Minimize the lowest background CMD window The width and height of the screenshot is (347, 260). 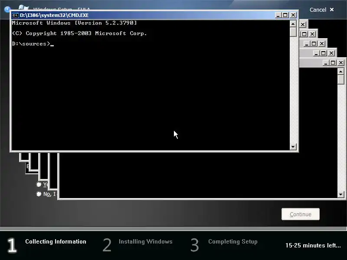[x=326, y=63]
